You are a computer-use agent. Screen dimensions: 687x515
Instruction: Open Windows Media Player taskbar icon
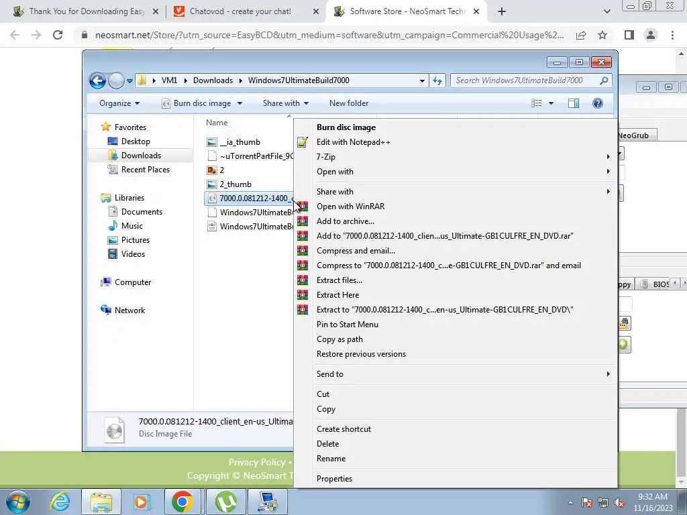[x=142, y=502]
